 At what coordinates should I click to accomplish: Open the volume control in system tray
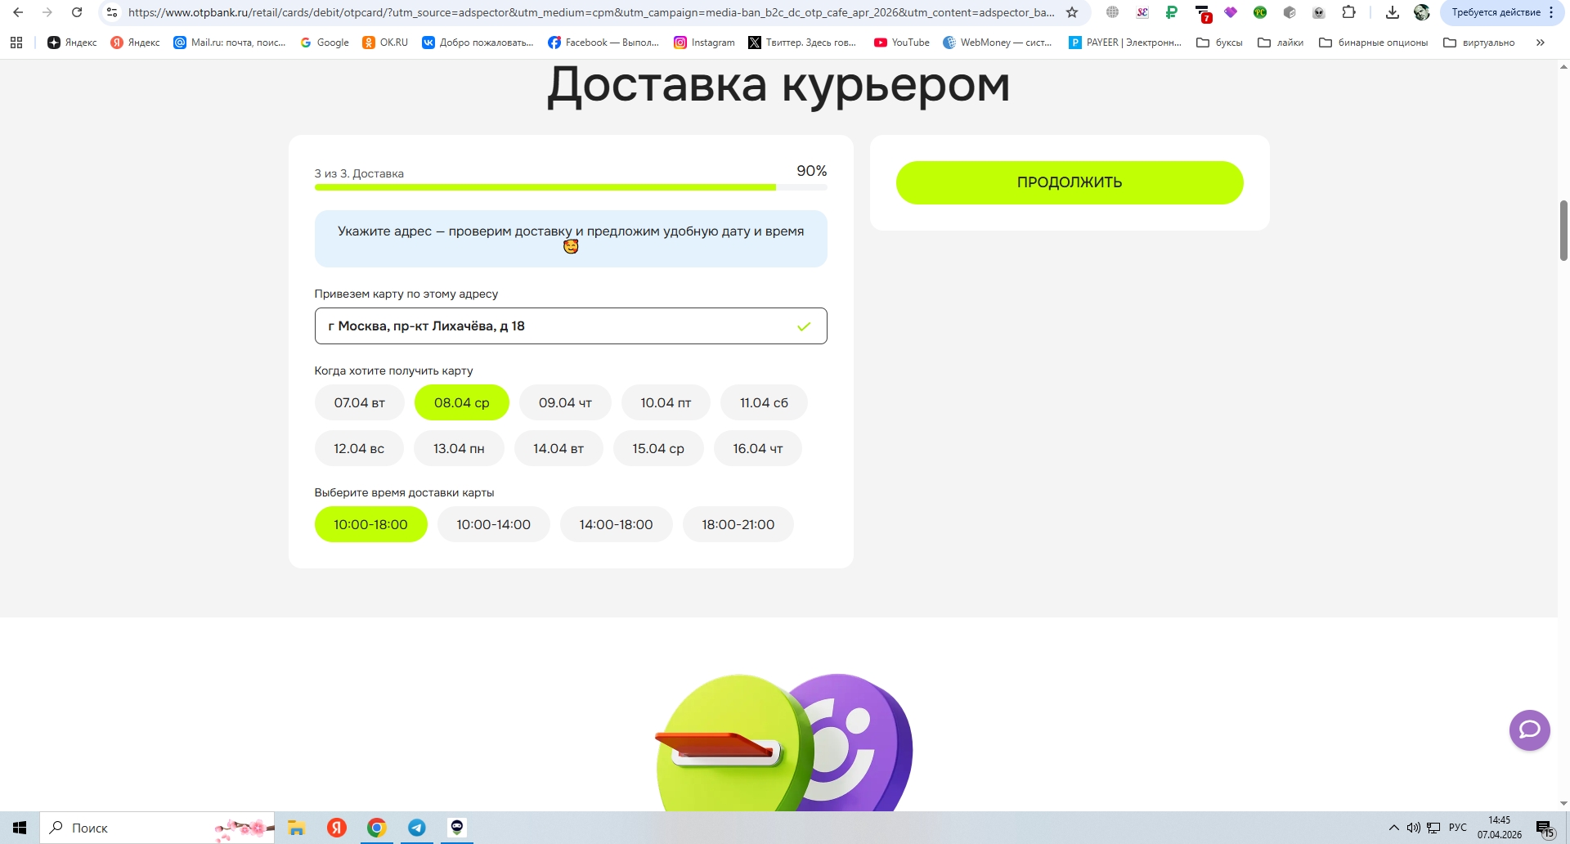coord(1413,828)
